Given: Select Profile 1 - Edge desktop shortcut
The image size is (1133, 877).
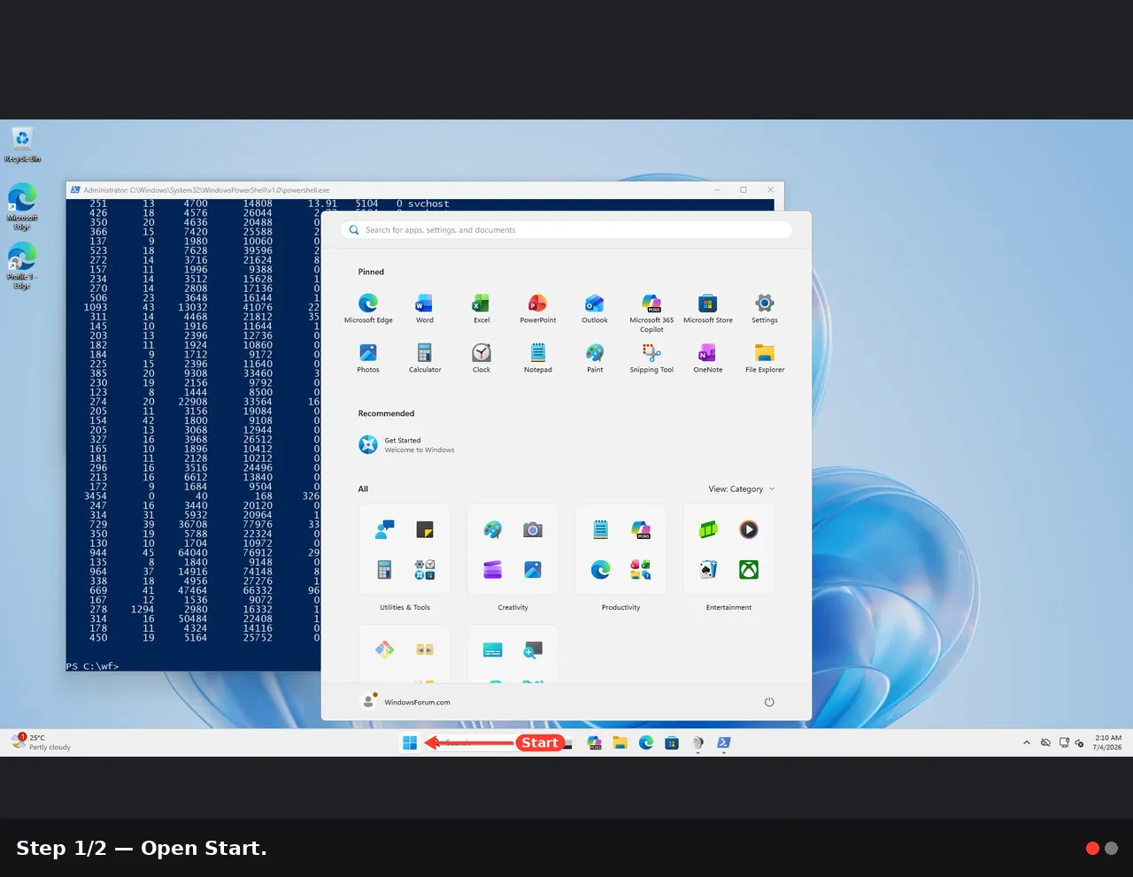Looking at the screenshot, I should point(22,266).
